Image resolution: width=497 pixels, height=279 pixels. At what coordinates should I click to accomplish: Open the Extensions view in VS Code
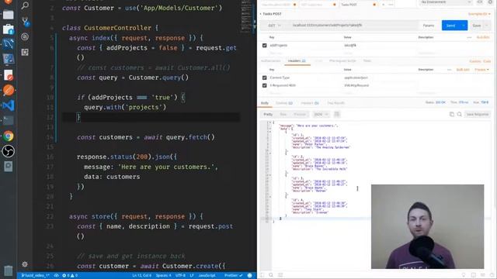click(x=25, y=52)
